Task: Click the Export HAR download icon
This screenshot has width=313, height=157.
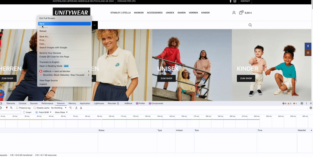Action: click(81, 108)
